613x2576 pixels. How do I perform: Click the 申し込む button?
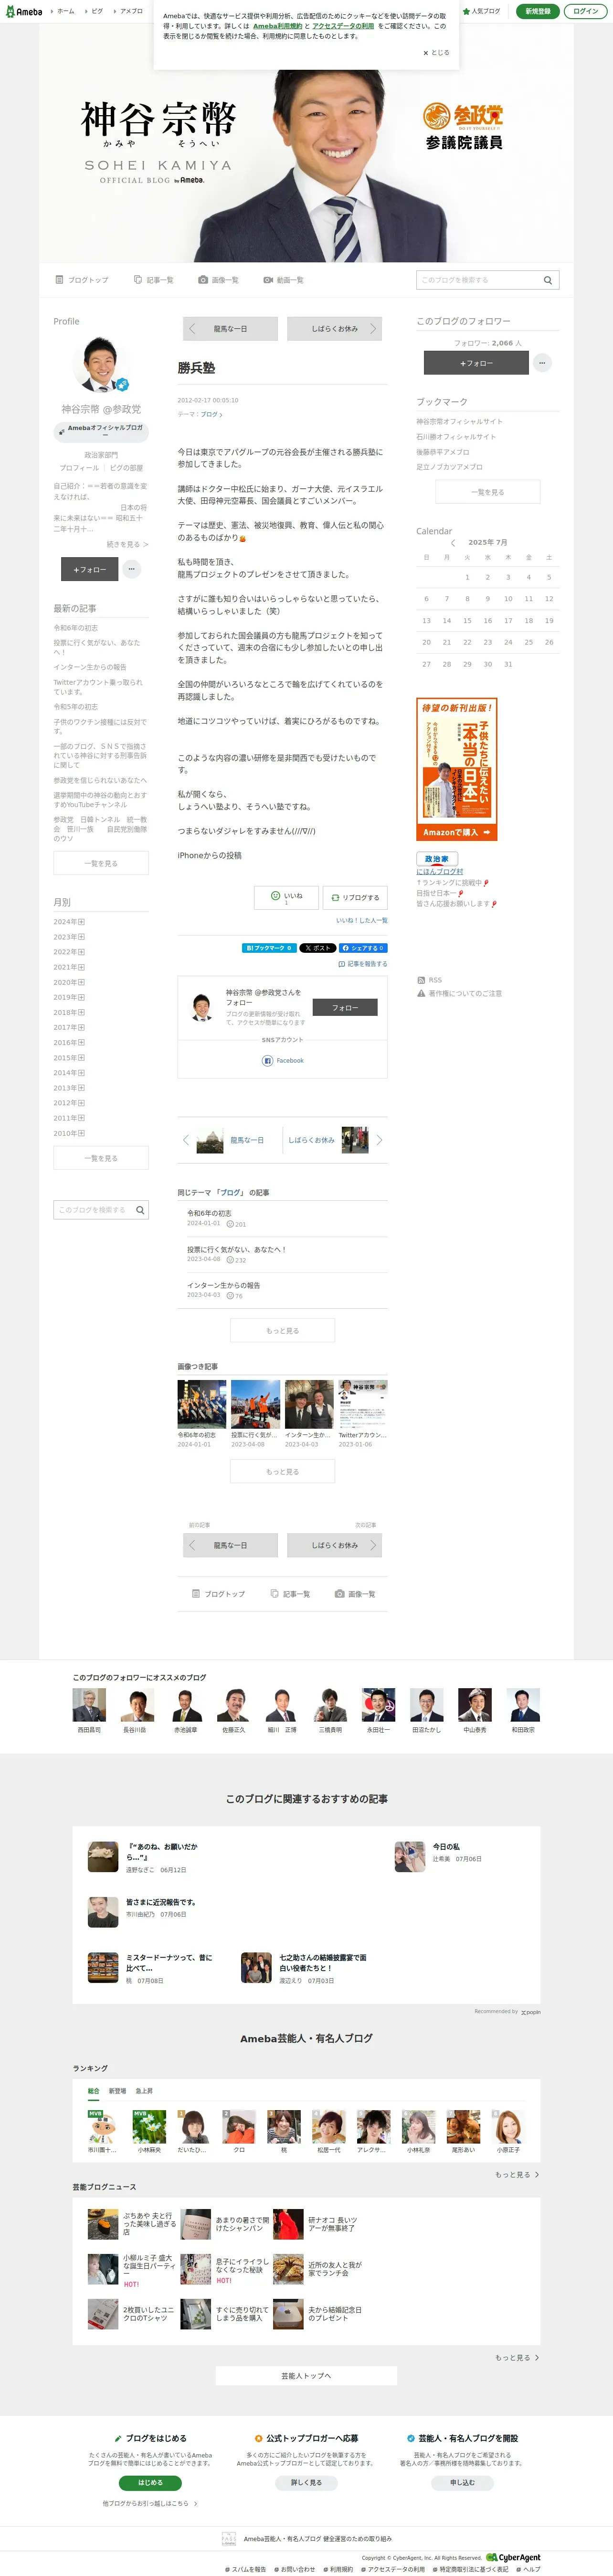point(462,2482)
